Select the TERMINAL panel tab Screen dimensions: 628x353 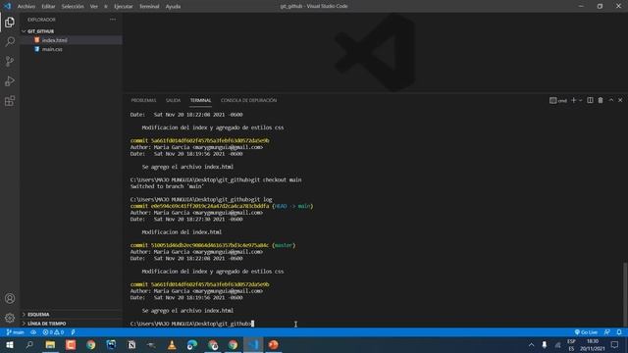coord(200,100)
